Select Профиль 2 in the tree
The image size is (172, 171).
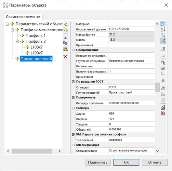(35, 42)
